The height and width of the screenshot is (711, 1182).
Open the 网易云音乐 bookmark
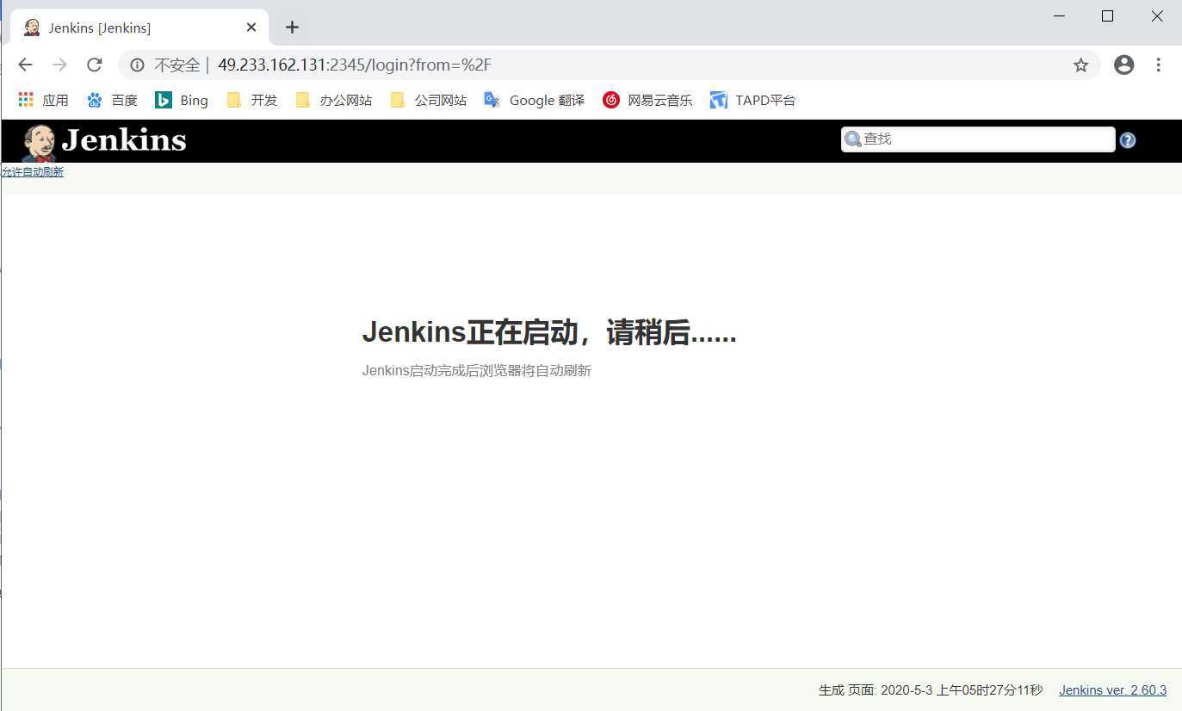coord(647,101)
